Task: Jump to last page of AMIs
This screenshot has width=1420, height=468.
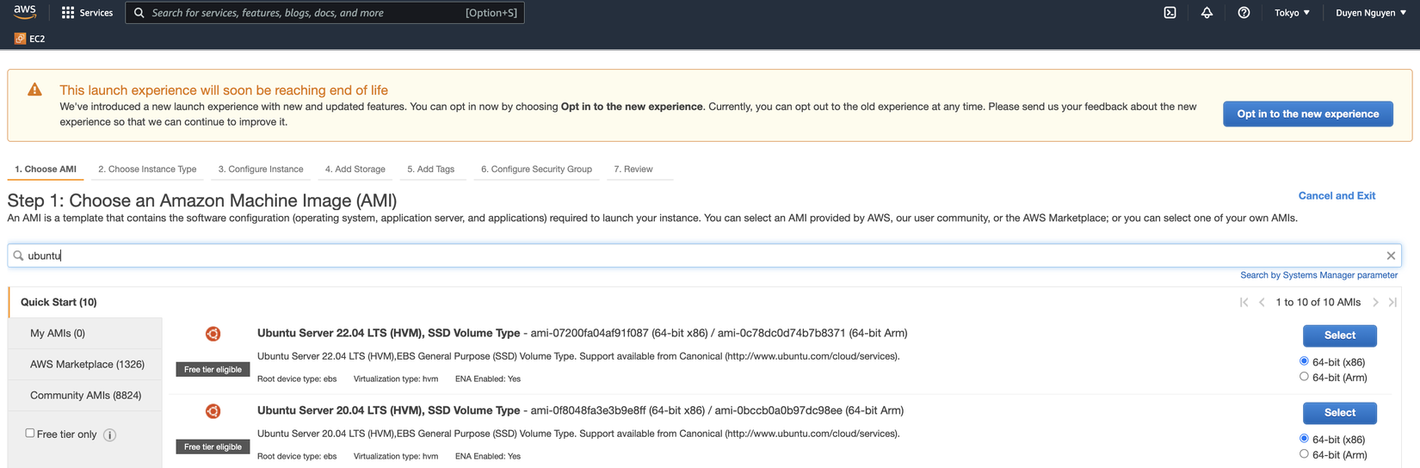Action: [1392, 302]
